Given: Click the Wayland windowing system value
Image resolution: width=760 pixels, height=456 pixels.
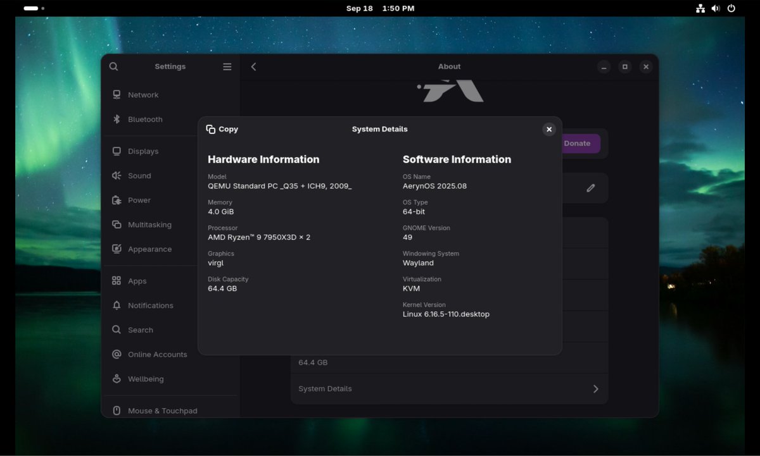Looking at the screenshot, I should (x=418, y=263).
